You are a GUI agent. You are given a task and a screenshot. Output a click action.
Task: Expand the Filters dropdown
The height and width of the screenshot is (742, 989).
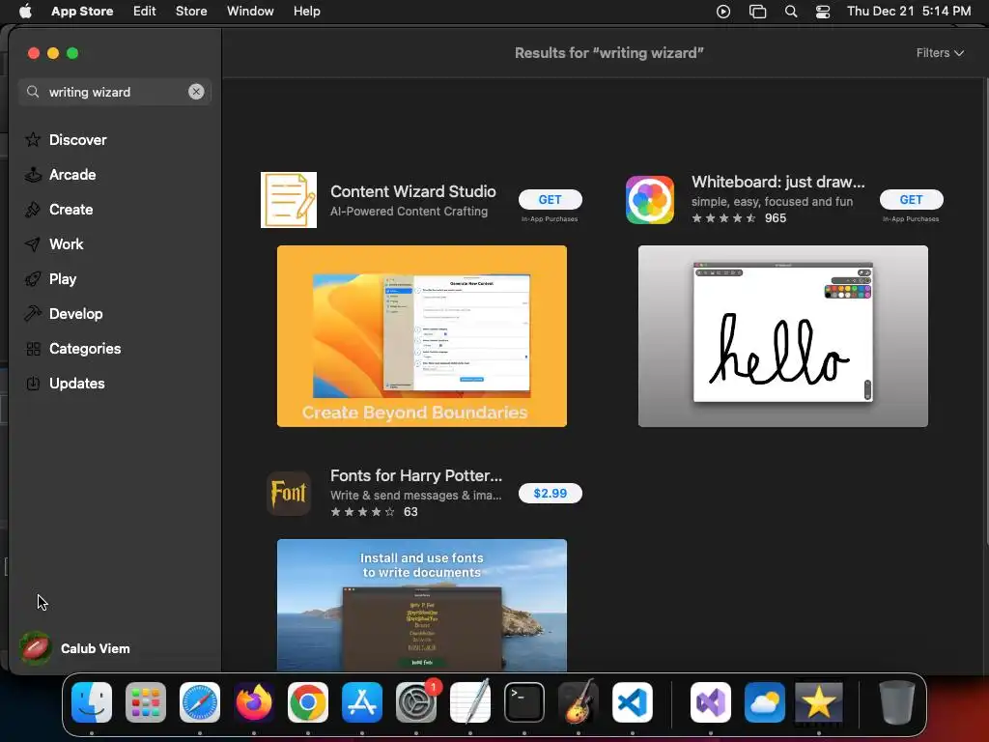pyautogui.click(x=940, y=53)
